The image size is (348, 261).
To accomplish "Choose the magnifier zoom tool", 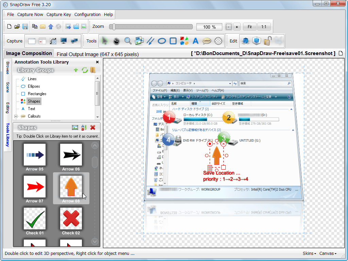I will click(128, 41).
